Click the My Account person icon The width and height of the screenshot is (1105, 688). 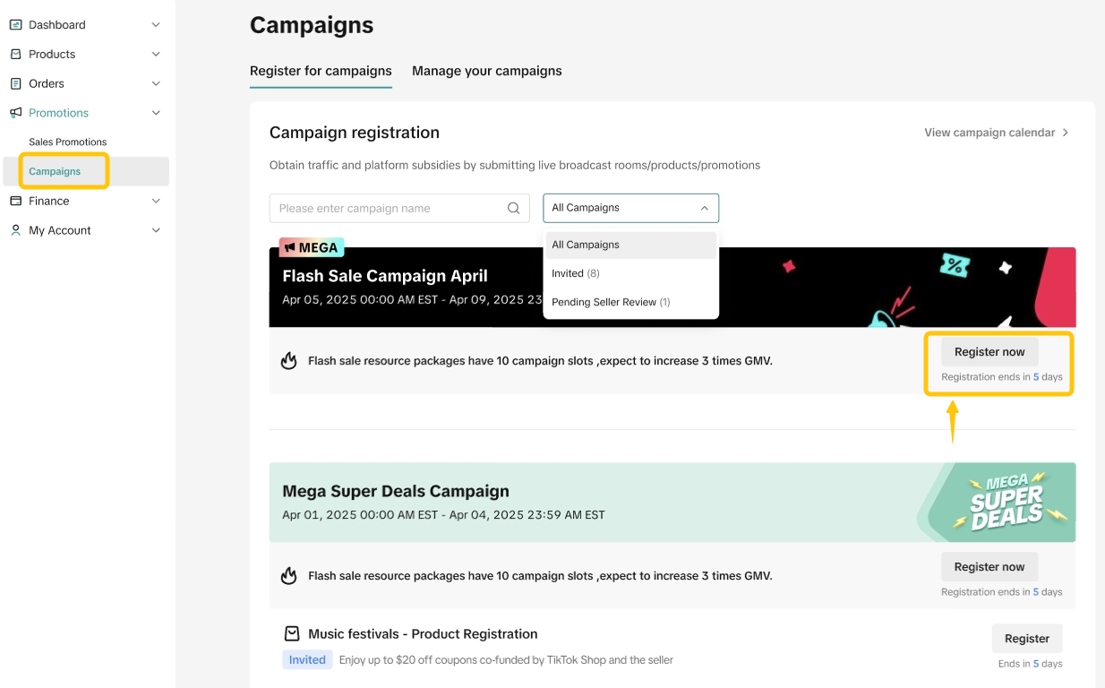(15, 230)
